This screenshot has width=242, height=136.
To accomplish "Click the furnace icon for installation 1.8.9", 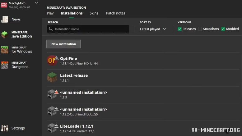I will [x=52, y=94].
